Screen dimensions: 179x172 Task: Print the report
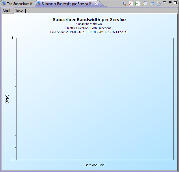click(x=158, y=3)
